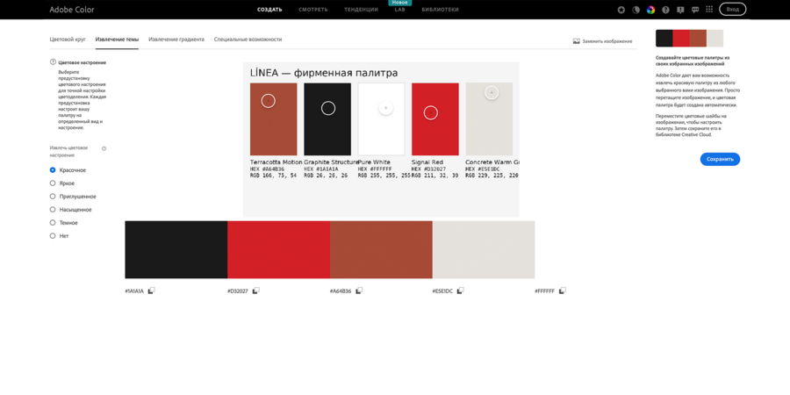Switch to Извлечение градиента tab
This screenshot has height=395, width=790.
coord(176,39)
